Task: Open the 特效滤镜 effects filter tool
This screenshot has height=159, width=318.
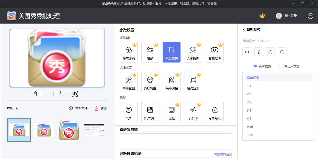Action: pyautogui.click(x=129, y=52)
